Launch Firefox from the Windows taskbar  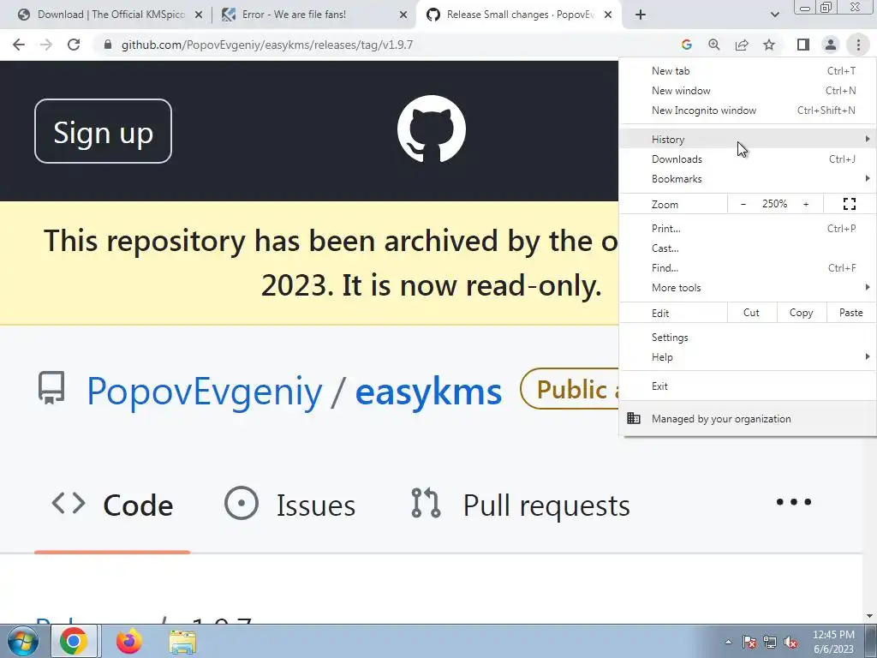pyautogui.click(x=129, y=641)
